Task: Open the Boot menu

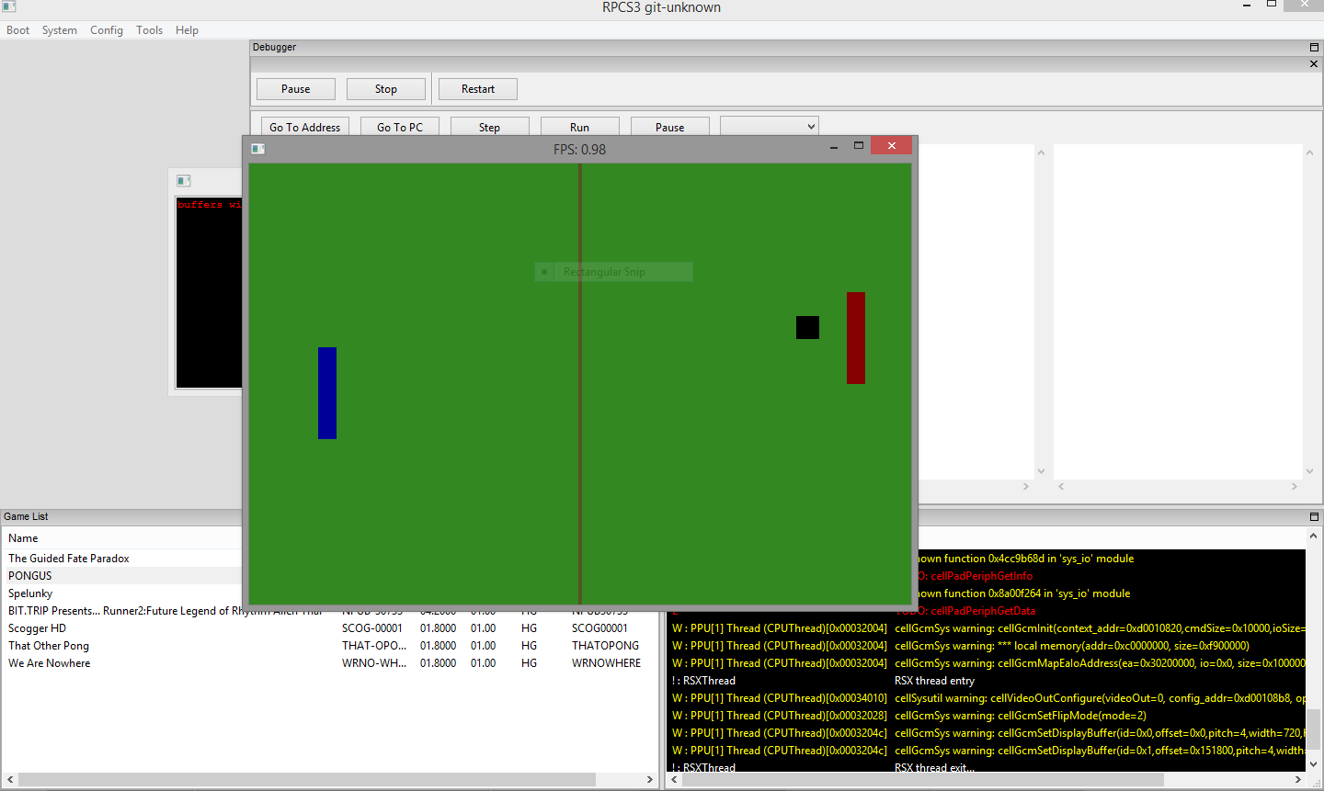Action: 17,30
